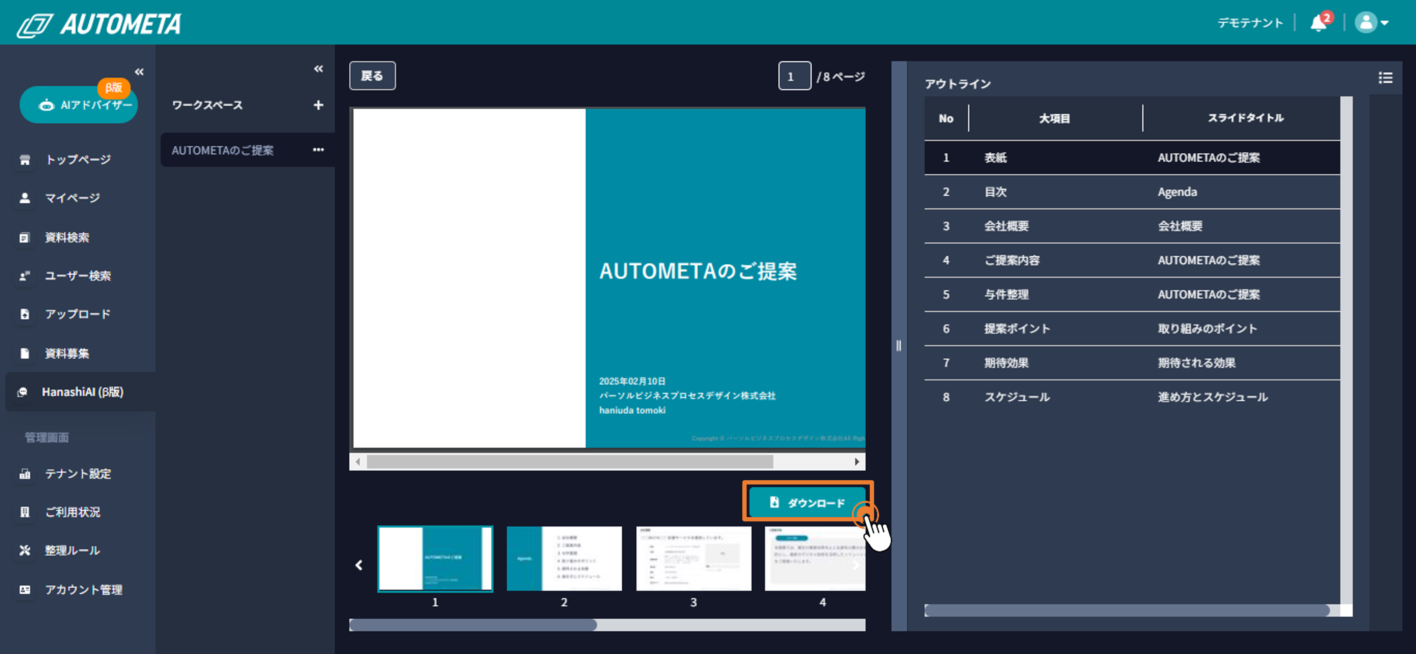Open アップロード from sidebar
The width and height of the screenshot is (1416, 654).
pos(78,315)
